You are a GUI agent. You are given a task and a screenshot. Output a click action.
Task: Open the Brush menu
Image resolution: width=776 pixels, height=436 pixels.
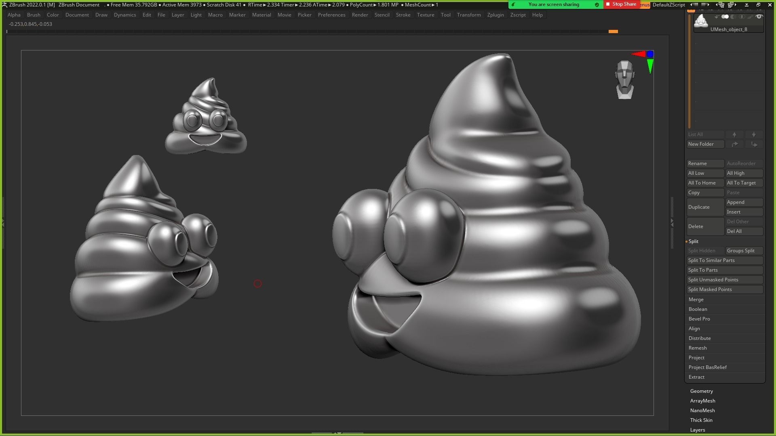pos(34,15)
